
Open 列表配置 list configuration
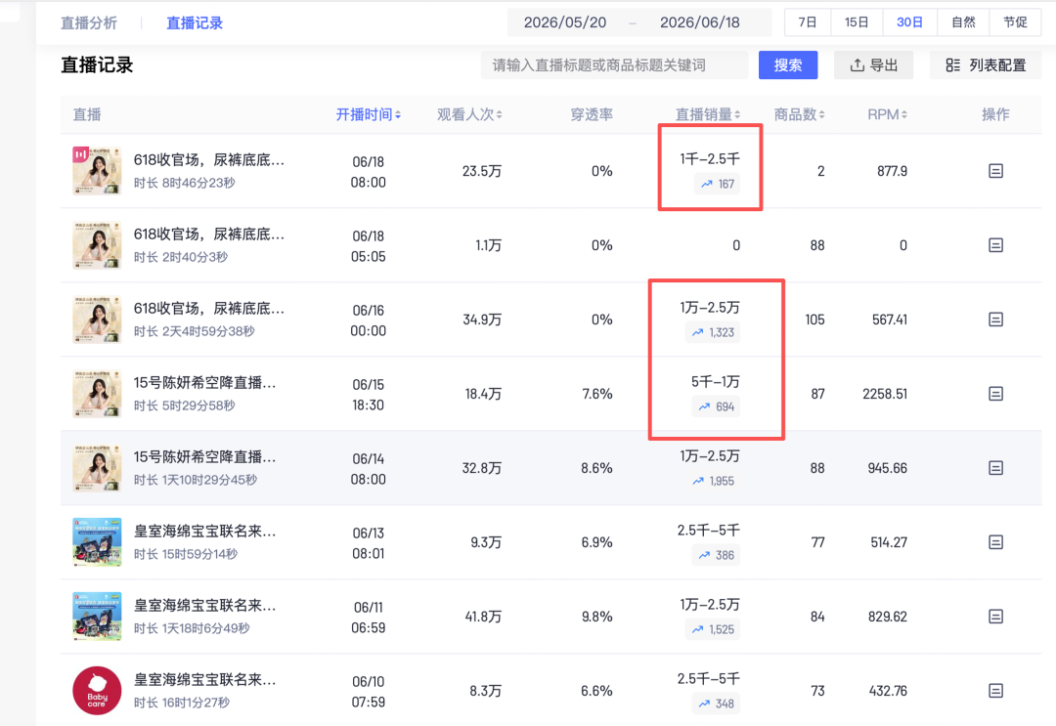point(986,65)
